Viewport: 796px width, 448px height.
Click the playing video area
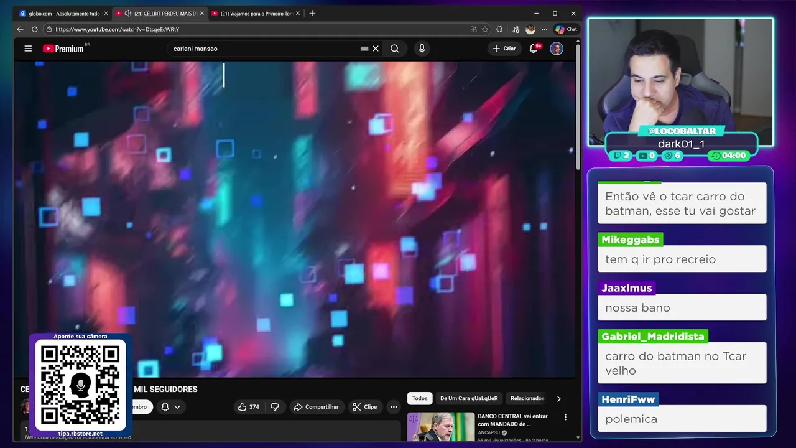295,219
